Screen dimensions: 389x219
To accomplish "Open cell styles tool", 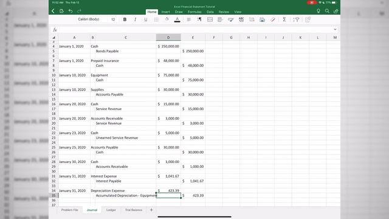I will coord(230,19).
